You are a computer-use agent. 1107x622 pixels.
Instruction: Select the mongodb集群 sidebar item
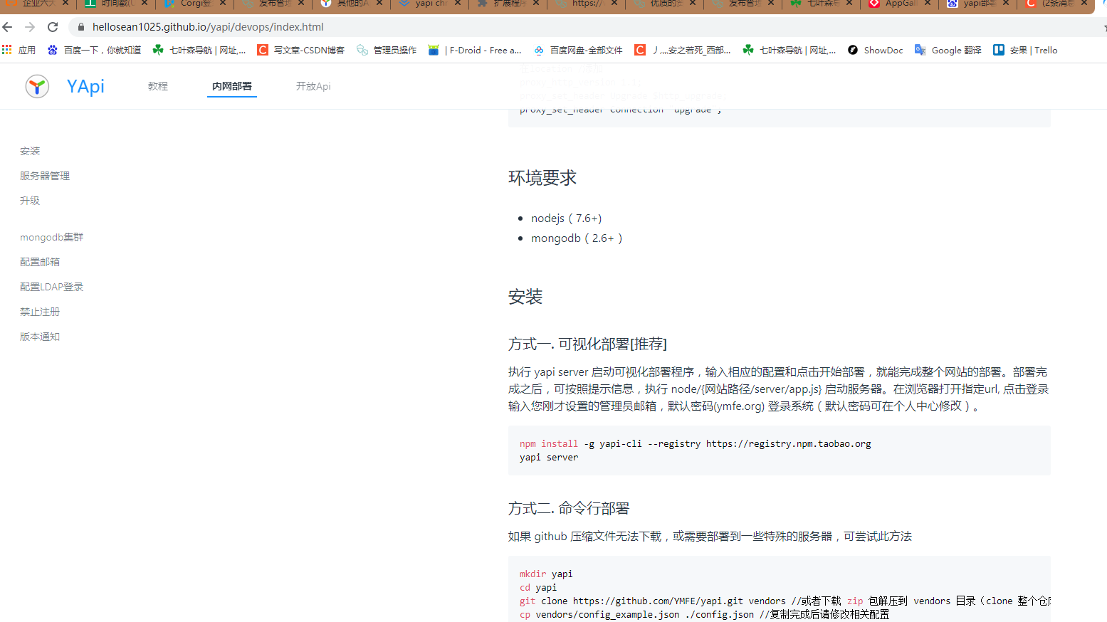(51, 236)
